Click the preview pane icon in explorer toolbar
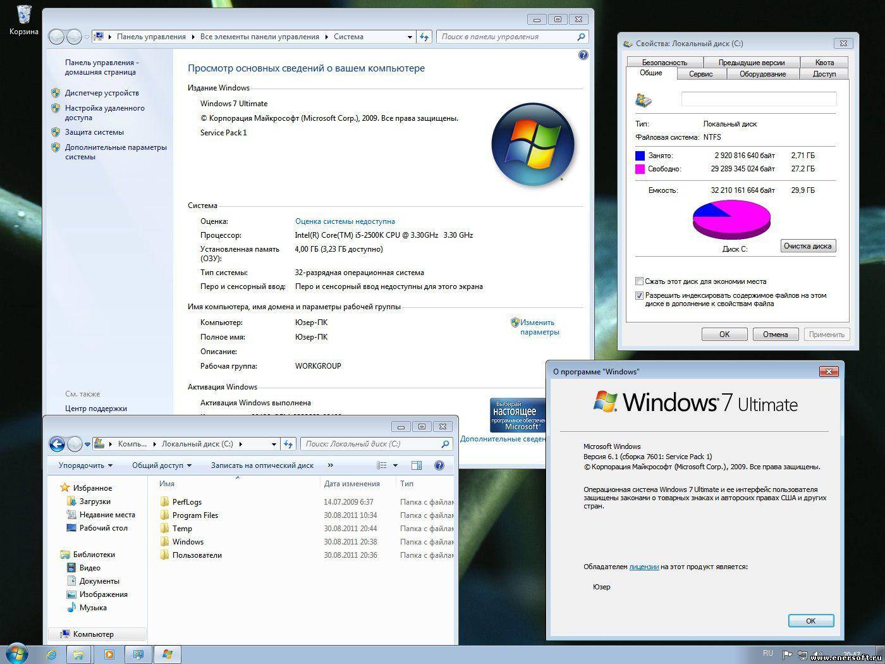The width and height of the screenshot is (885, 664). [417, 465]
